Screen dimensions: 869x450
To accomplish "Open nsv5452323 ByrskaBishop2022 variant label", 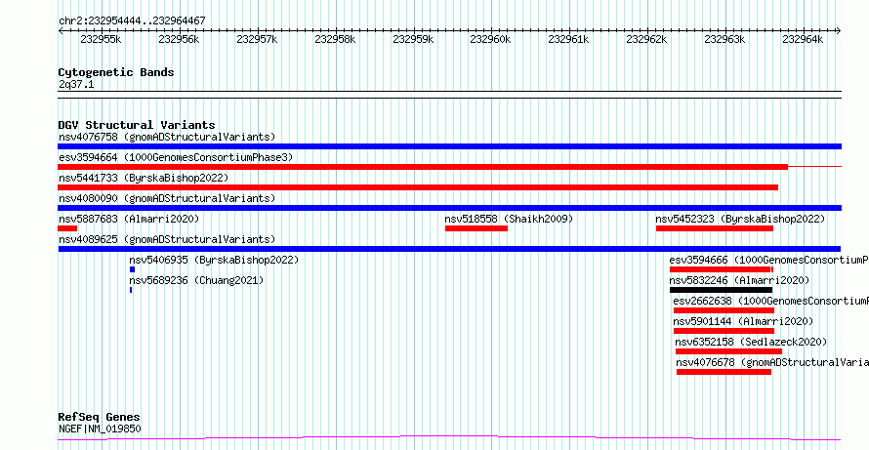I will tap(740, 219).
